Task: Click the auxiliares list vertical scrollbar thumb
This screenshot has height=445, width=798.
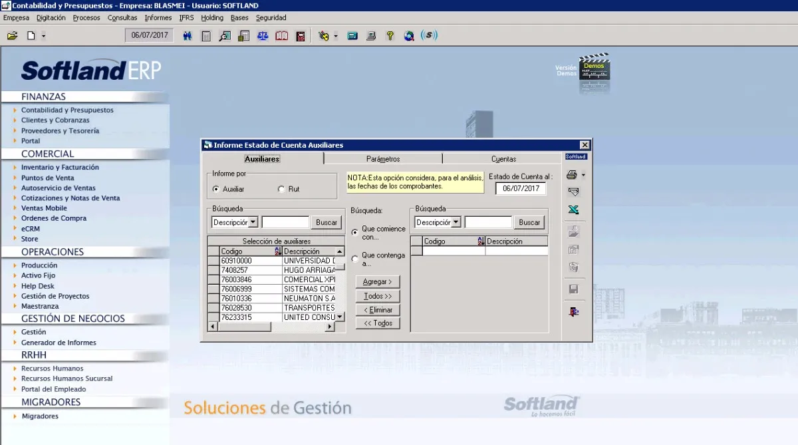Action: (340, 266)
